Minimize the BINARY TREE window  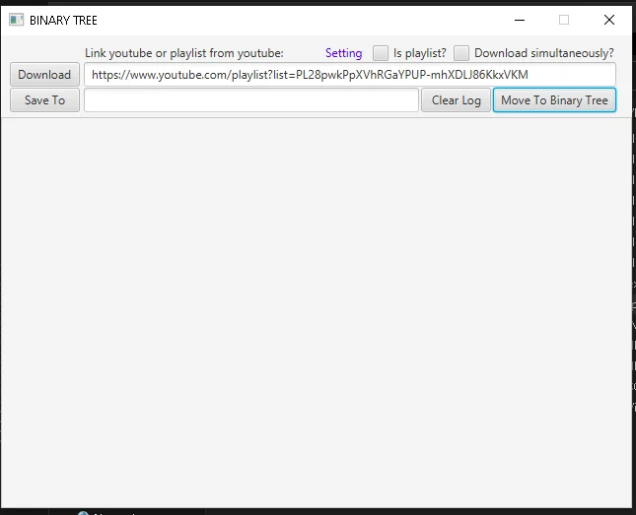pyautogui.click(x=520, y=20)
